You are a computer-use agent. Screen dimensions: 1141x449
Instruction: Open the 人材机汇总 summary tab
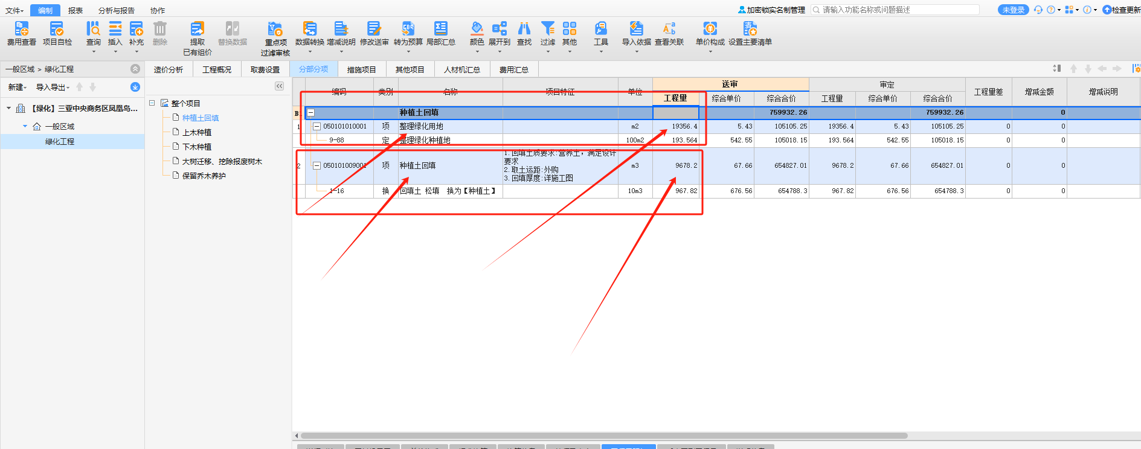tap(462, 69)
